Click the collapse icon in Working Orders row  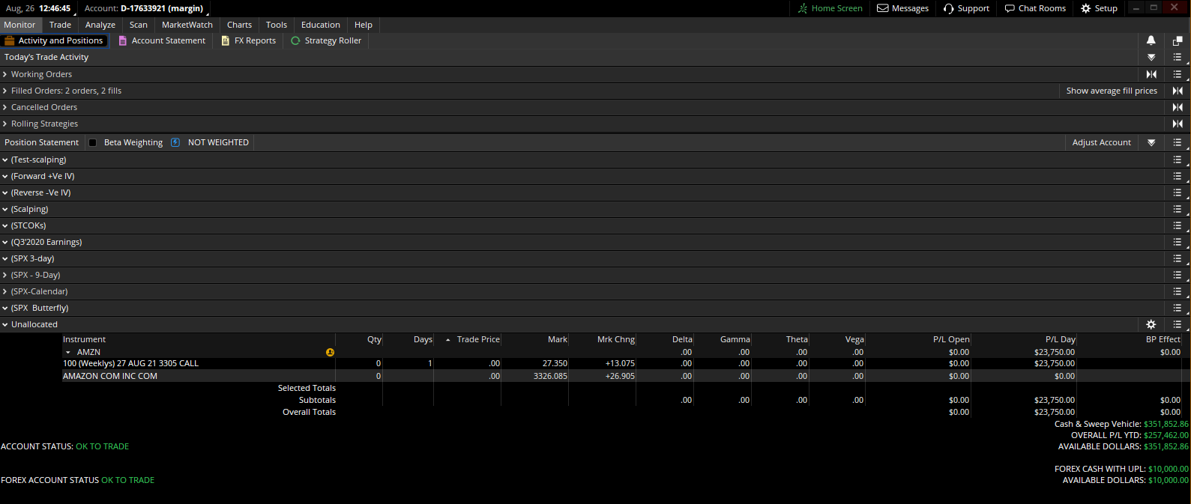point(1151,74)
